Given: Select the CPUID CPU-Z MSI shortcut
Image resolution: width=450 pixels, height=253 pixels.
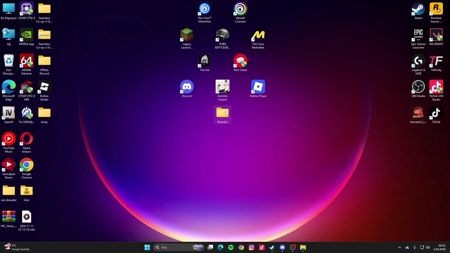Looking at the screenshot, I should click(27, 91).
